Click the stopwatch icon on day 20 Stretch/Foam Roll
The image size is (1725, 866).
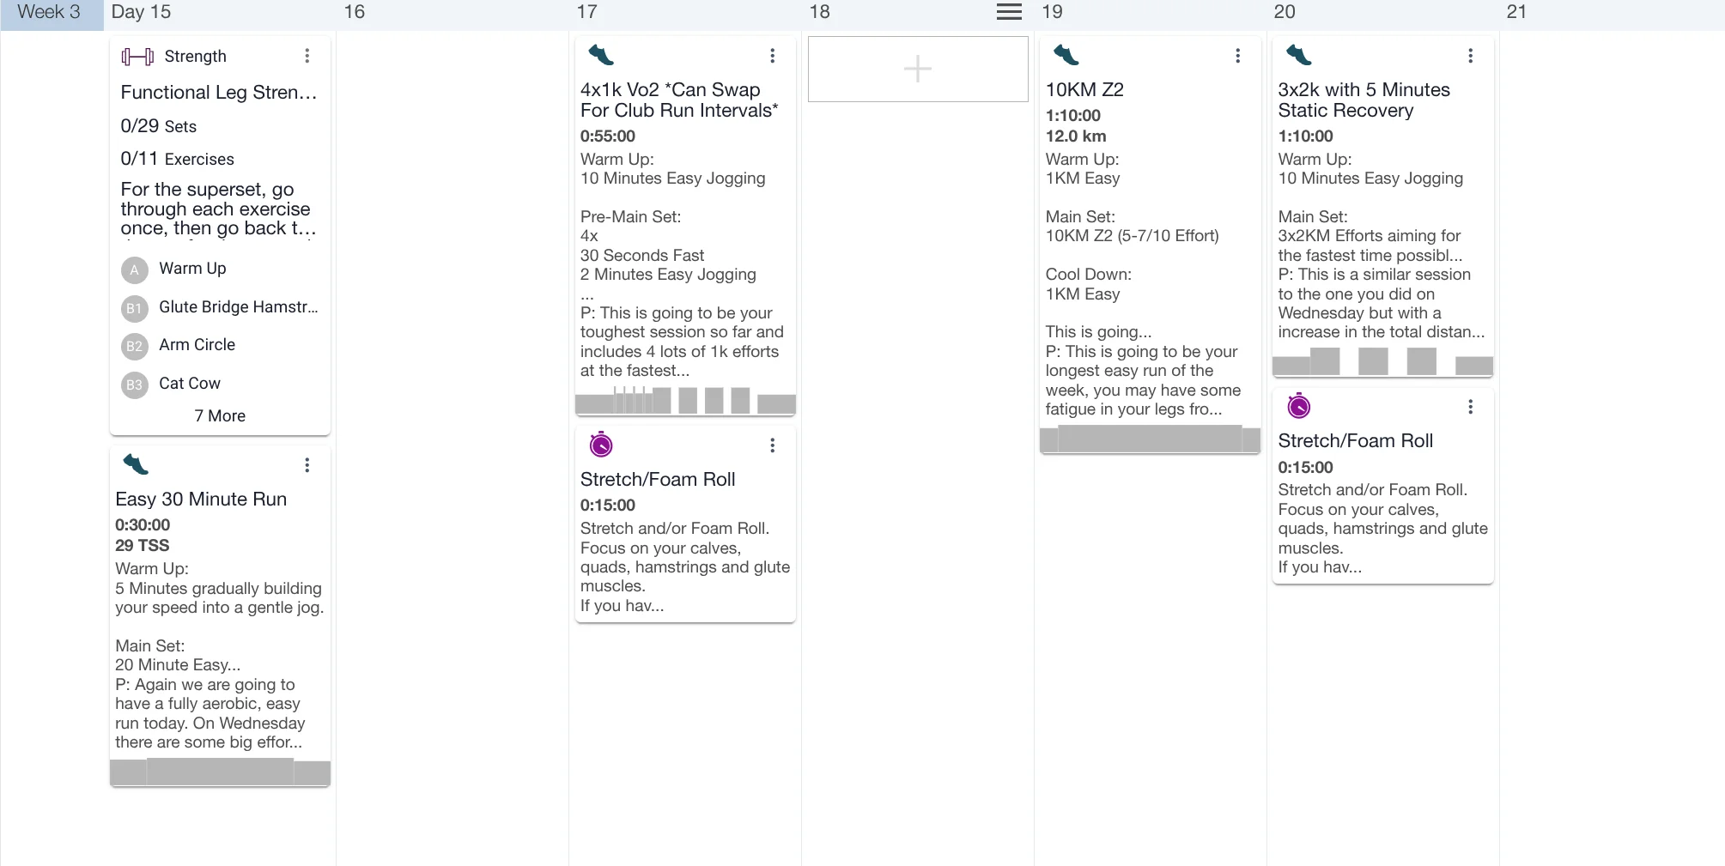[1298, 406]
